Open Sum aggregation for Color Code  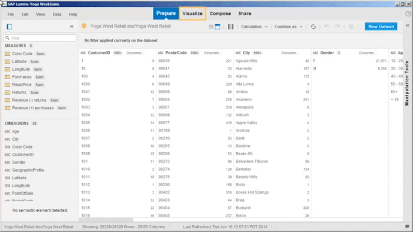[x=40, y=54]
